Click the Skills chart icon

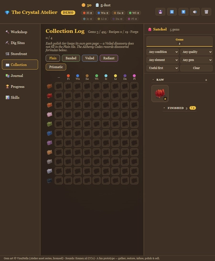(x=7, y=97)
